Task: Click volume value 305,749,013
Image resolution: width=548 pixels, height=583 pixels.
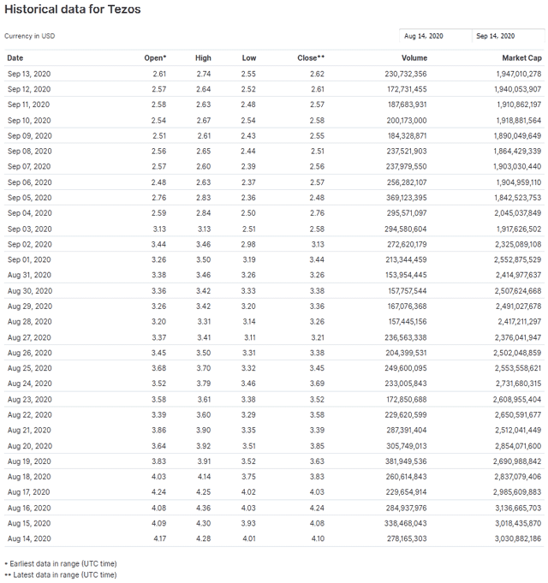Action: tap(407, 446)
